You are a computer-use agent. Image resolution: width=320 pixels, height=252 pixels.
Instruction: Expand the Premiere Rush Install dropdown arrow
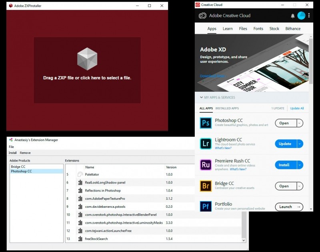tap(300, 165)
